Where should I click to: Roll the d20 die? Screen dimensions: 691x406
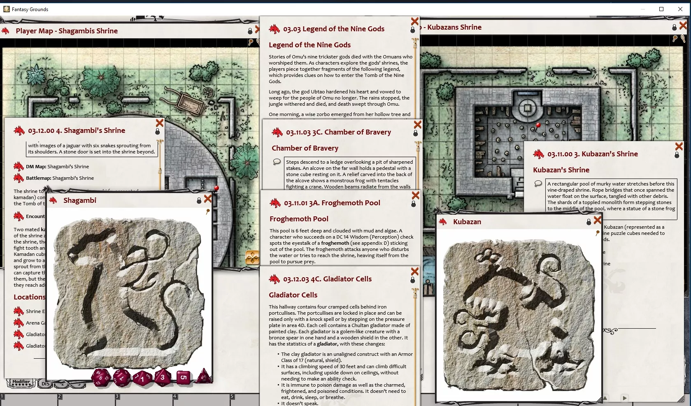100,377
